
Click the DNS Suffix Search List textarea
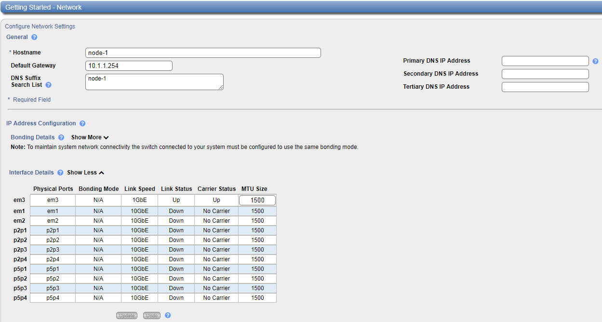pos(154,81)
